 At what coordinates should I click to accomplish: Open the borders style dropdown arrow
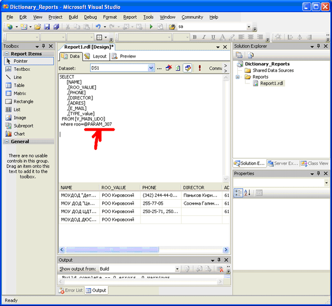click(x=106, y=38)
